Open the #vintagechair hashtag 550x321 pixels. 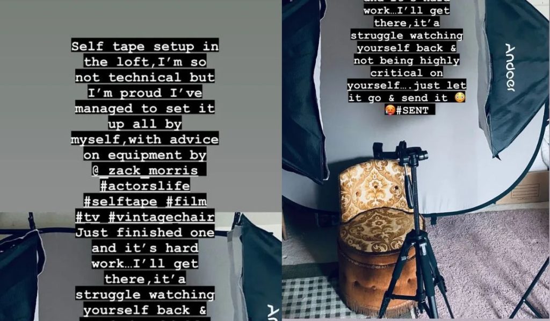click(161, 217)
